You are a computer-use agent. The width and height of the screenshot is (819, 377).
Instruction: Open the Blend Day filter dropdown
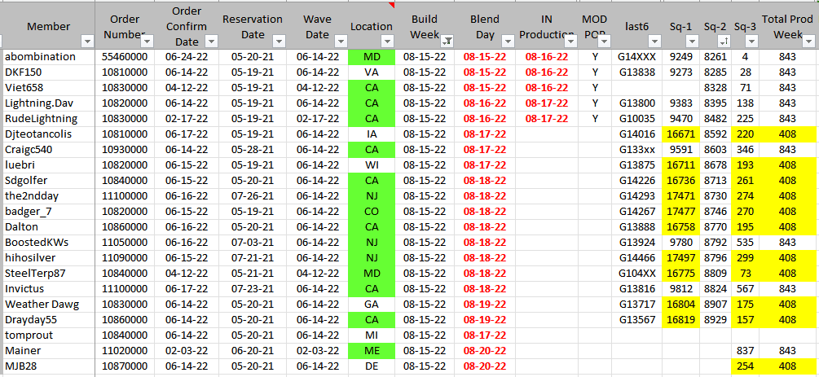click(508, 41)
